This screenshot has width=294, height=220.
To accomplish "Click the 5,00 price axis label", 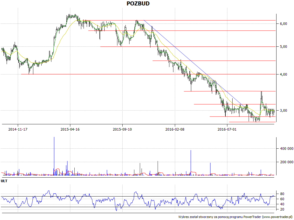I will pyautogui.click(x=283, y=47).
